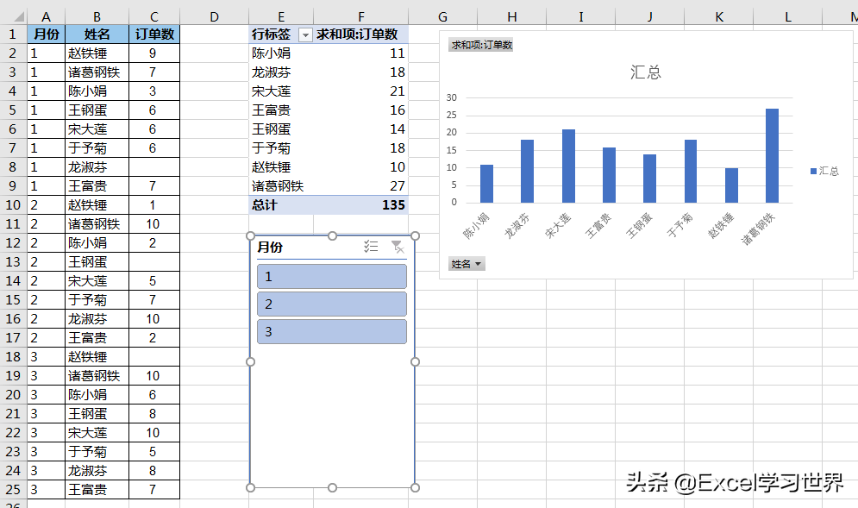The height and width of the screenshot is (508, 858).
Task: Select the bar for 陈小娟
Action: pos(486,184)
